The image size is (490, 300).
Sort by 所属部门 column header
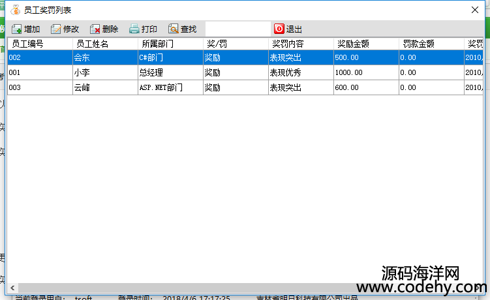tap(171, 44)
